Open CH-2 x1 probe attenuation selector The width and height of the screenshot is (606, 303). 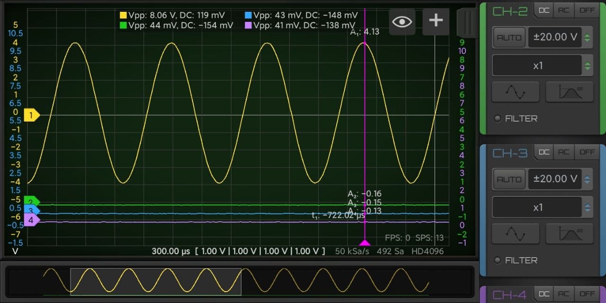coord(543,65)
